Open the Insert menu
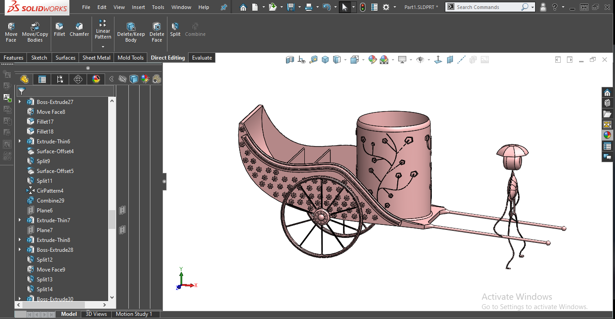Image resolution: width=615 pixels, height=319 pixels. [138, 7]
